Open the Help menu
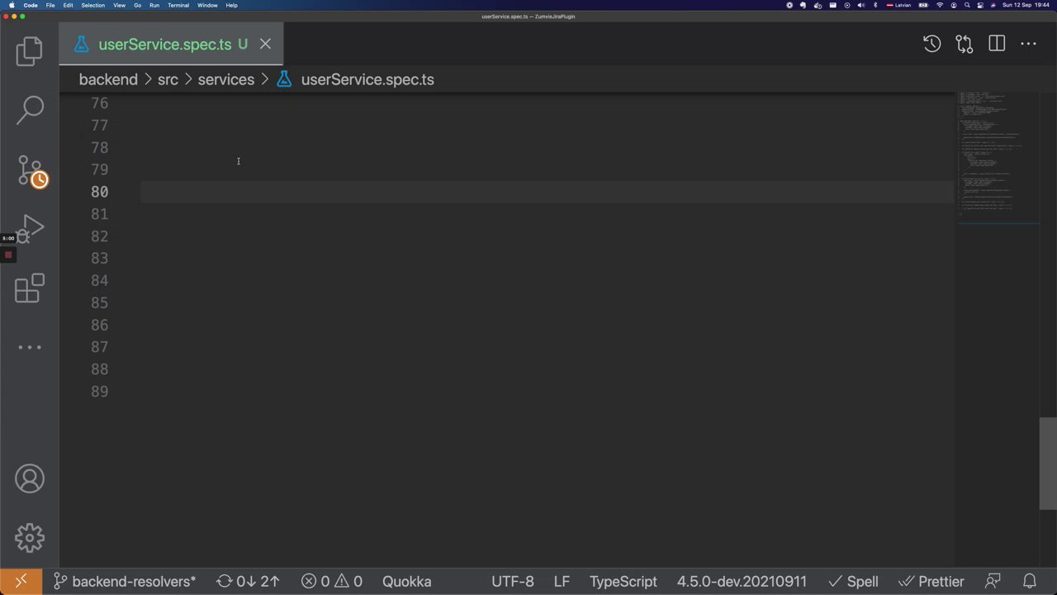 click(x=231, y=5)
